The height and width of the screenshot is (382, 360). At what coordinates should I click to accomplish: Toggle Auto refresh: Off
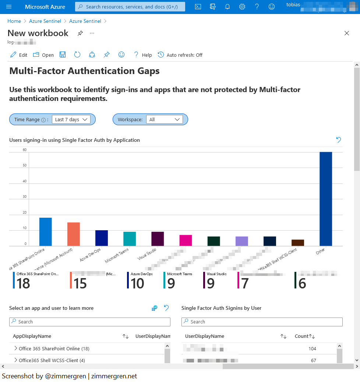click(x=180, y=55)
